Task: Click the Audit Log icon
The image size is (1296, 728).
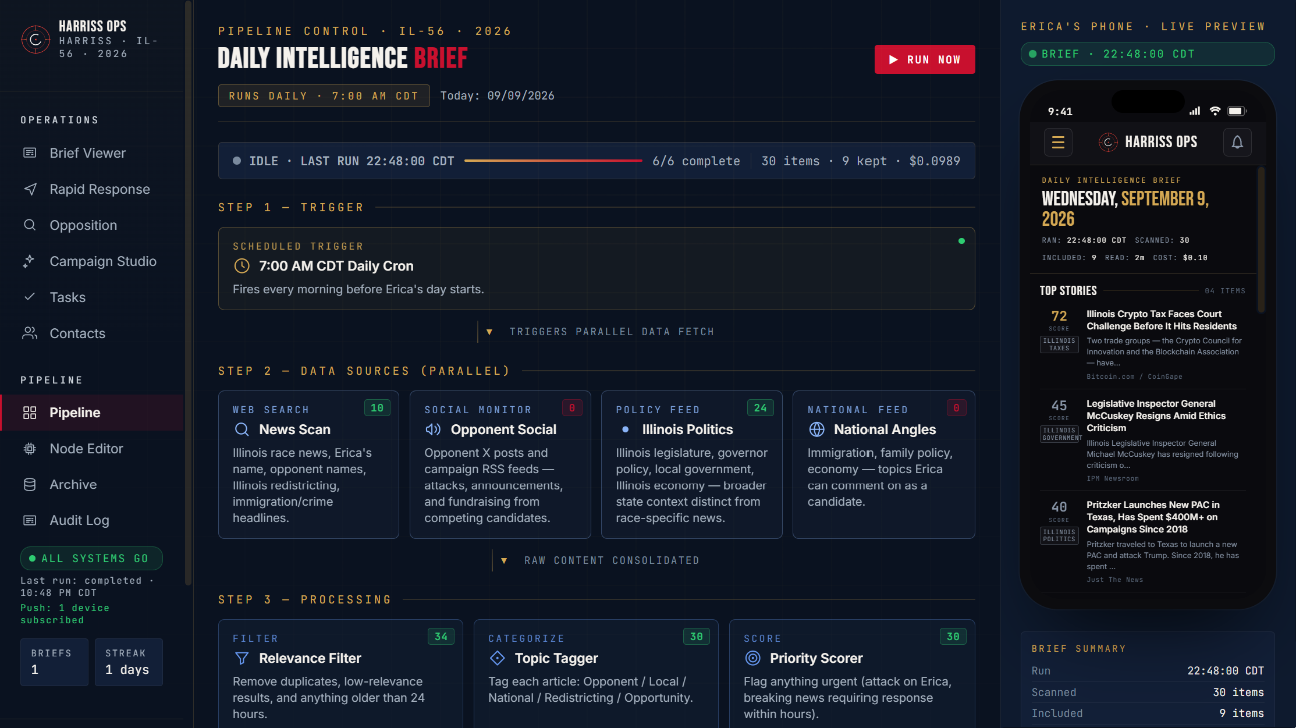Action: (30, 520)
